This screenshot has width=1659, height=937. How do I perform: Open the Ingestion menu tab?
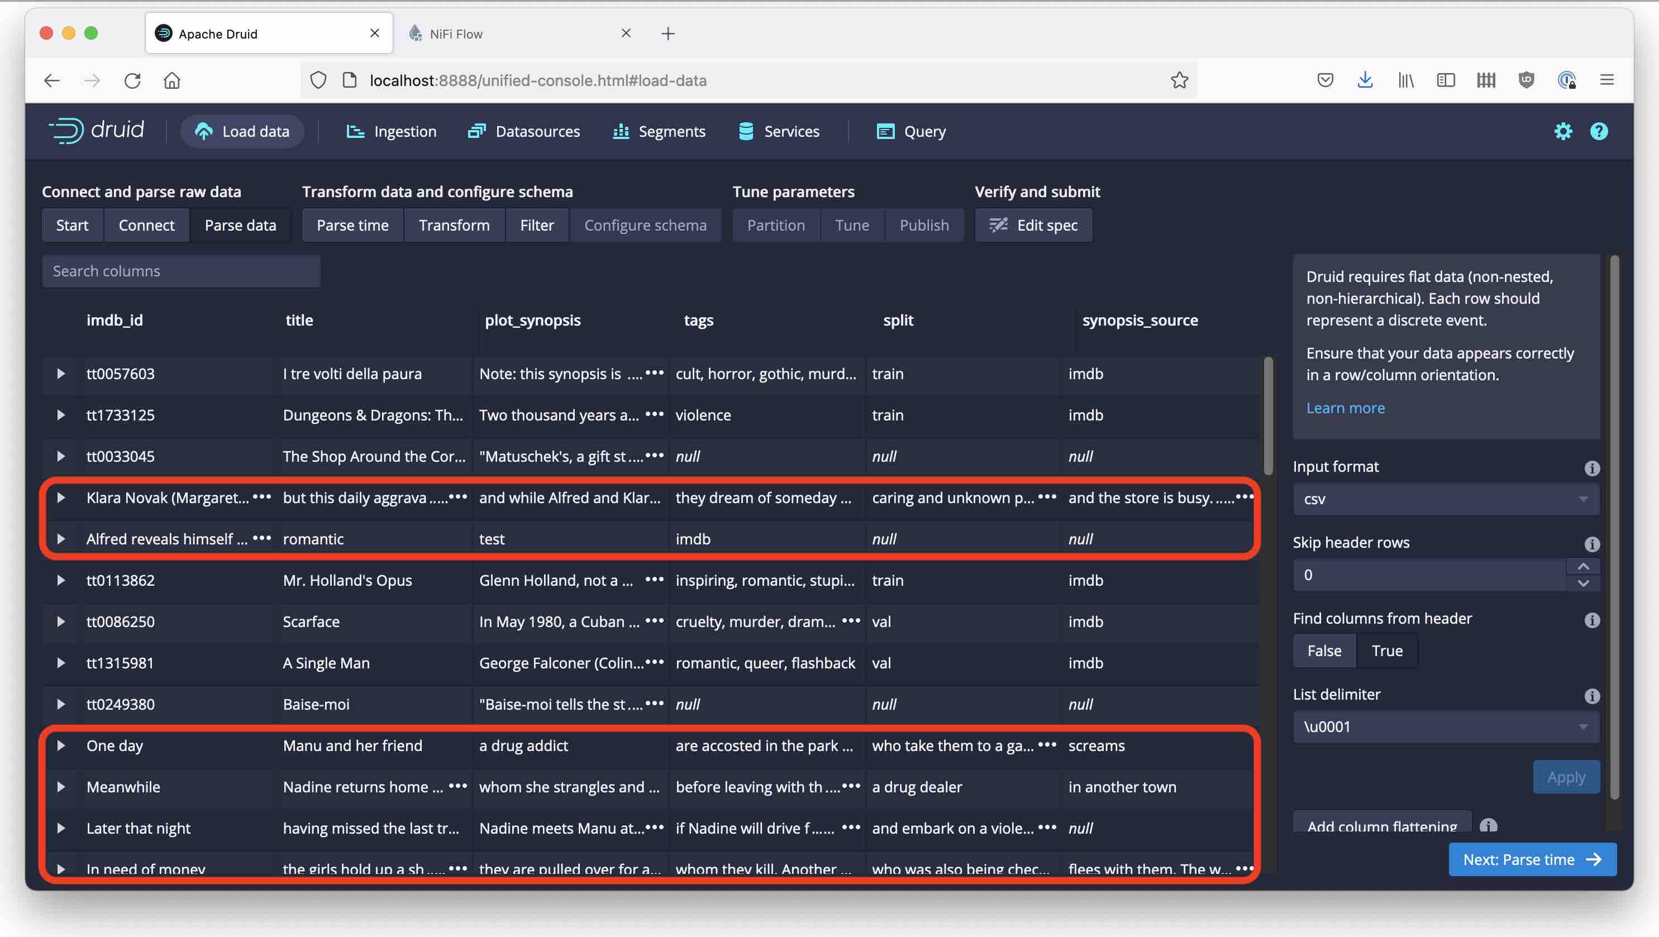coord(392,131)
